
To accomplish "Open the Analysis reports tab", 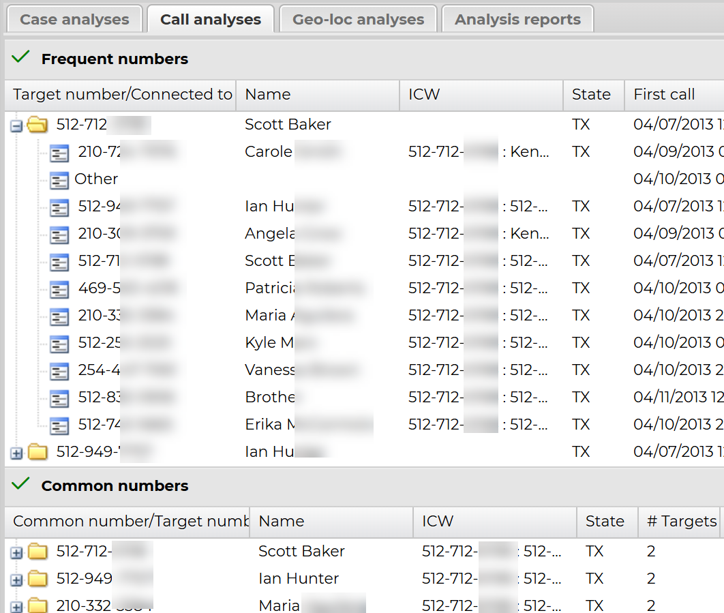I will click(517, 19).
